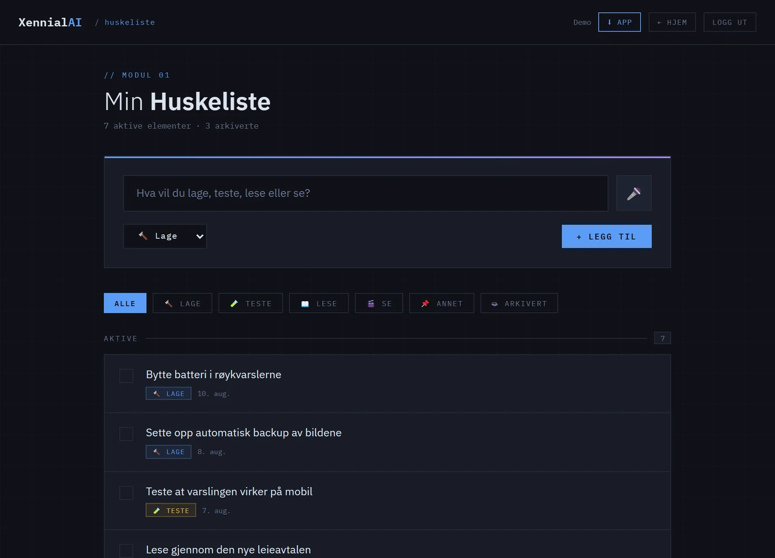This screenshot has width=775, height=558.
Task: Click the microphone voice input icon
Action: pos(634,193)
